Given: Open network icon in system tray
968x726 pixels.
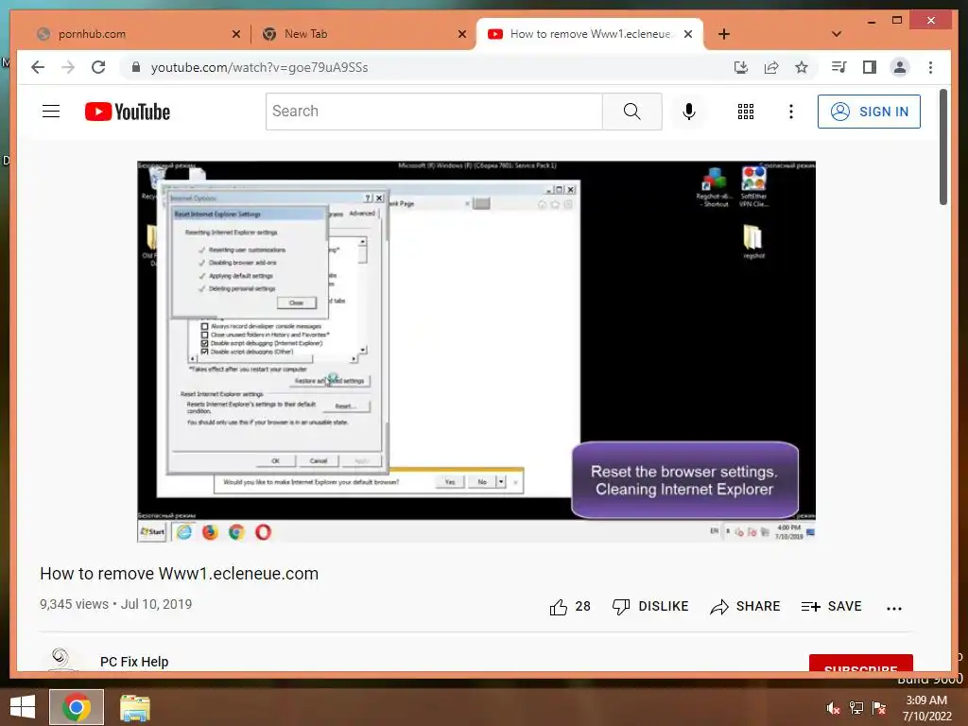Looking at the screenshot, I should [x=856, y=708].
